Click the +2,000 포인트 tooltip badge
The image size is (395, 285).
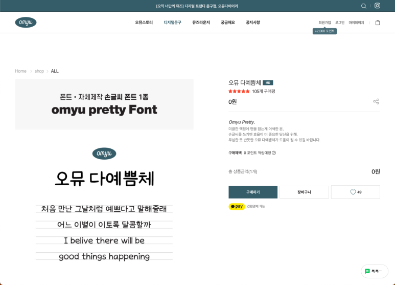pos(324,31)
